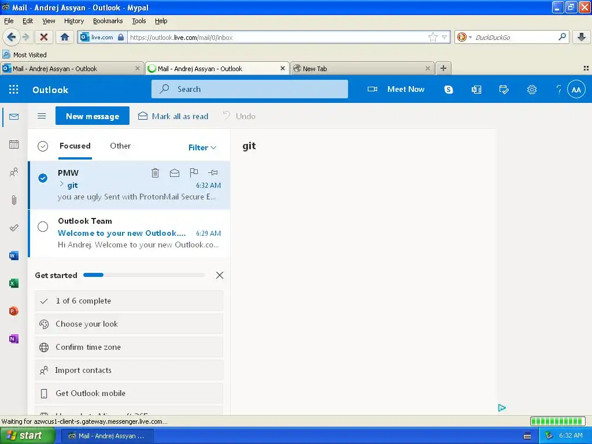The width and height of the screenshot is (592, 444).
Task: Open the History menu
Action: click(x=73, y=21)
